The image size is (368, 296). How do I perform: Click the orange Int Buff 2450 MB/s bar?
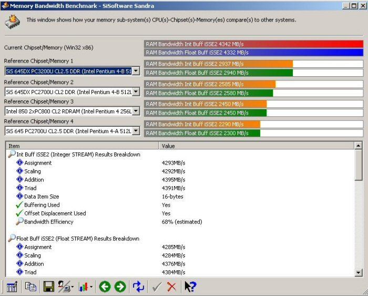click(206, 104)
